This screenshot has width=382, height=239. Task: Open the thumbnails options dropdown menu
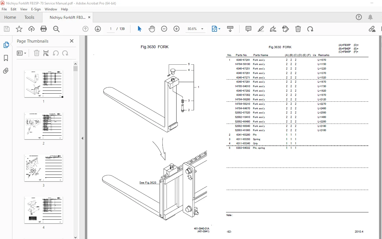click(21, 53)
